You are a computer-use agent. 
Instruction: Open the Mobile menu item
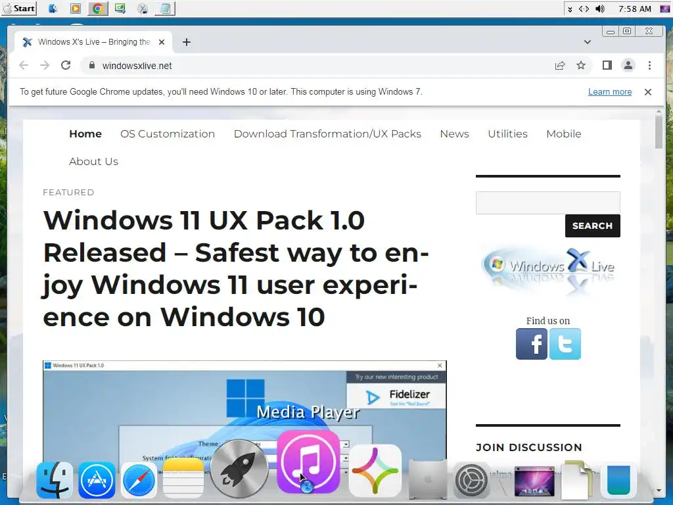563,134
